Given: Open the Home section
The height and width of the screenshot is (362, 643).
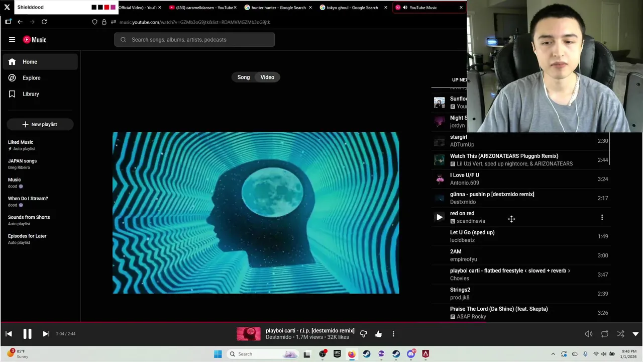Looking at the screenshot, I should [x=40, y=62].
